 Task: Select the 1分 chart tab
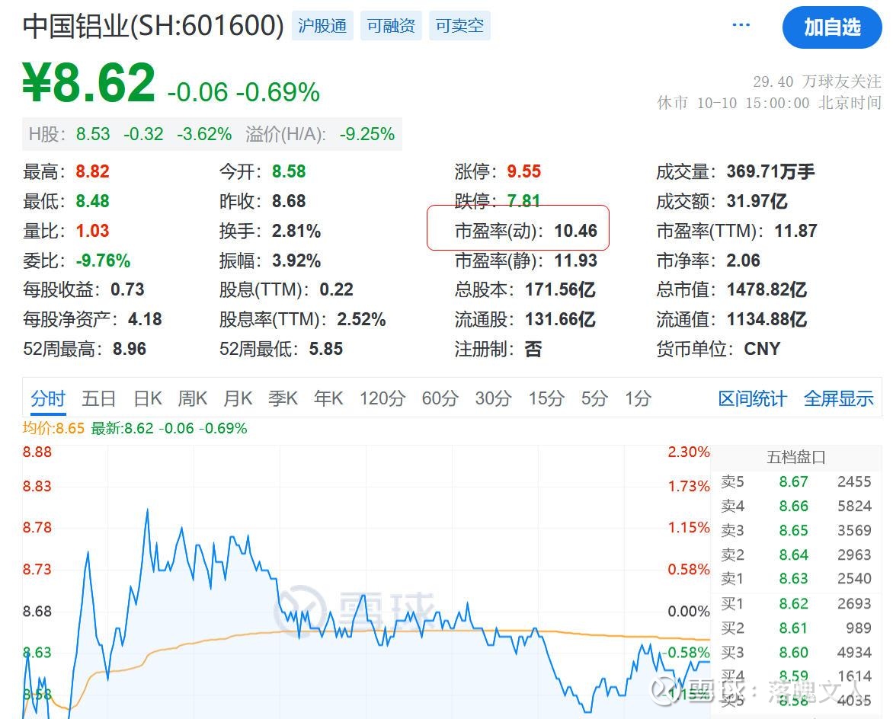point(638,398)
